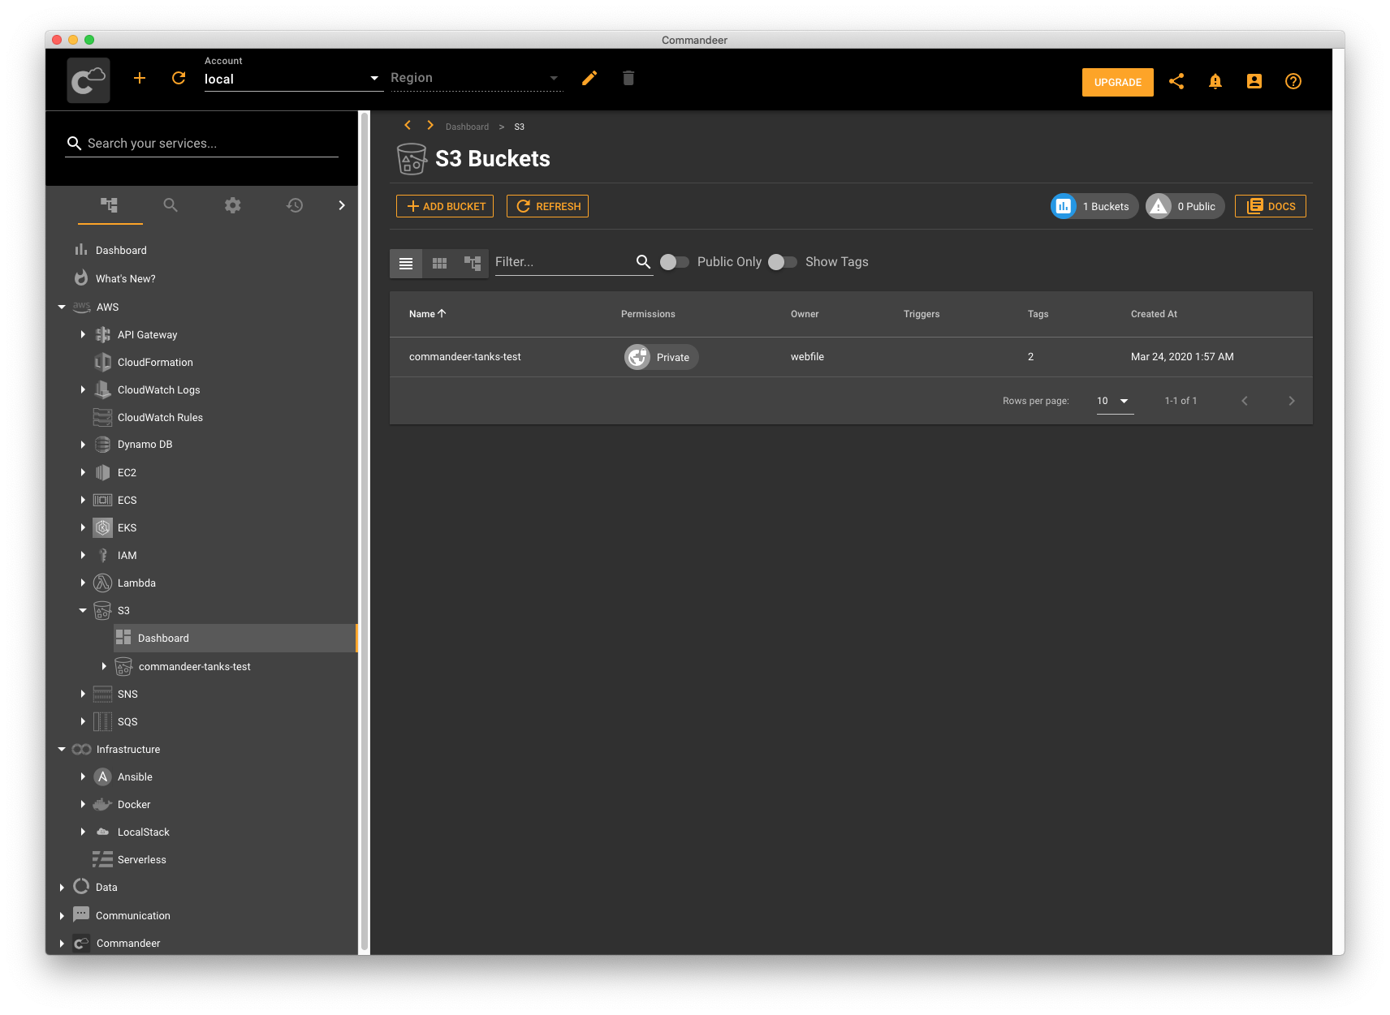The height and width of the screenshot is (1015, 1390).
Task: Open the Account dropdown showing local
Action: pos(293,79)
